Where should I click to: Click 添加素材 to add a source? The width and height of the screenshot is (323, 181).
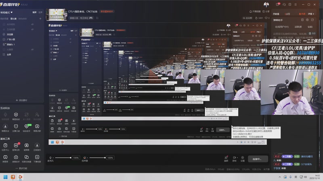(21, 100)
